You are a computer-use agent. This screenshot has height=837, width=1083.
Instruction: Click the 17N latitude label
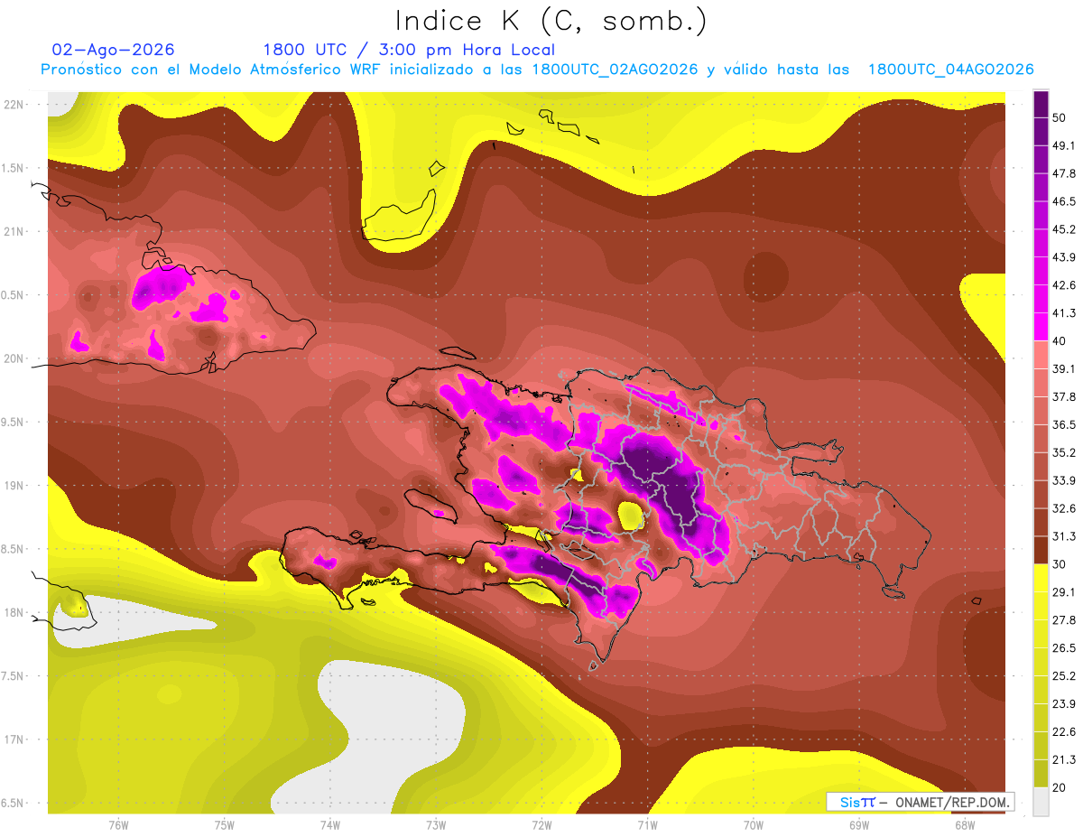14,739
